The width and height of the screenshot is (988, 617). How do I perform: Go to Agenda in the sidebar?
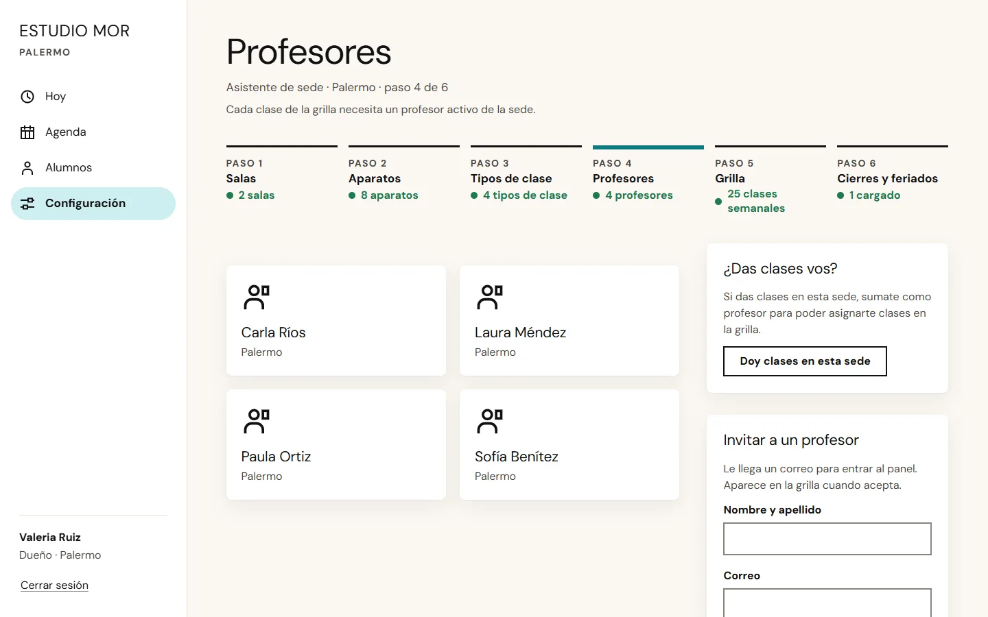pos(93,132)
